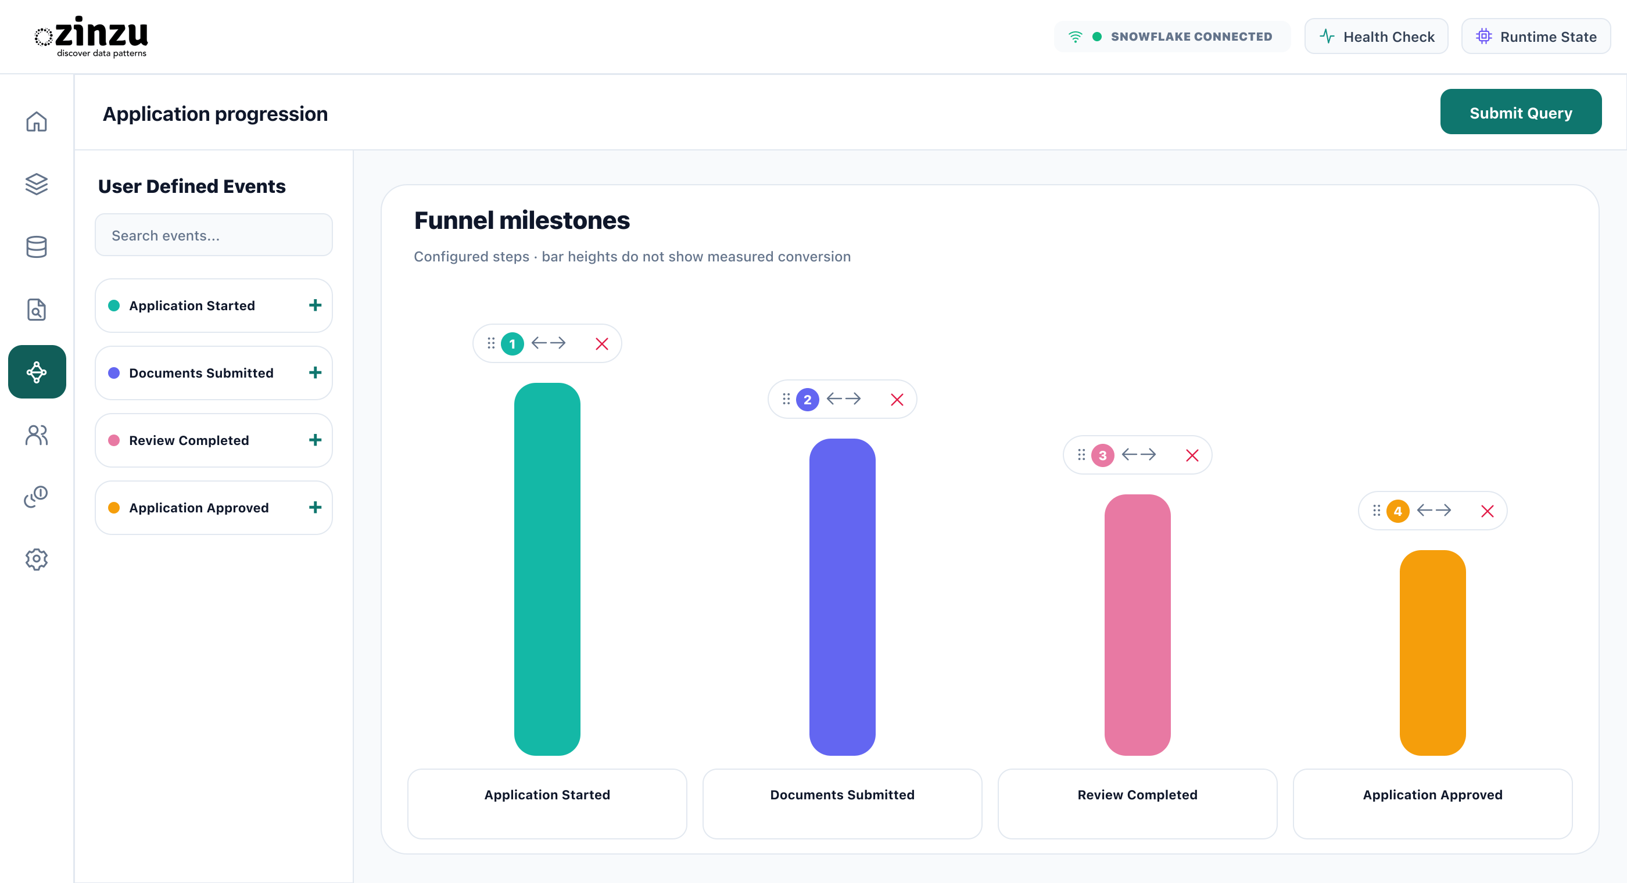Image resolution: width=1627 pixels, height=883 pixels.
Task: Open the layers stack sidebar icon
Action: (37, 184)
